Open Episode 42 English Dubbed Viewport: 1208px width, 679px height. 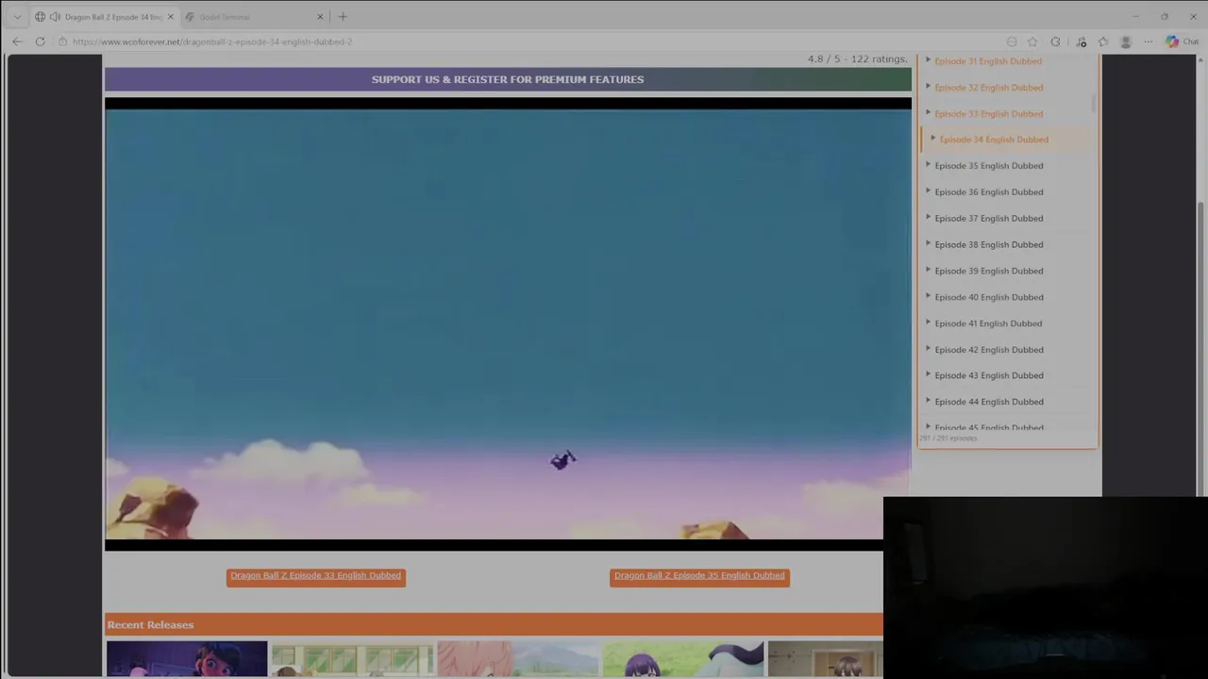pos(988,350)
